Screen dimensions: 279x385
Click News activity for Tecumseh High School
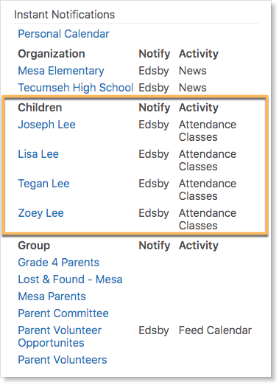pos(193,88)
